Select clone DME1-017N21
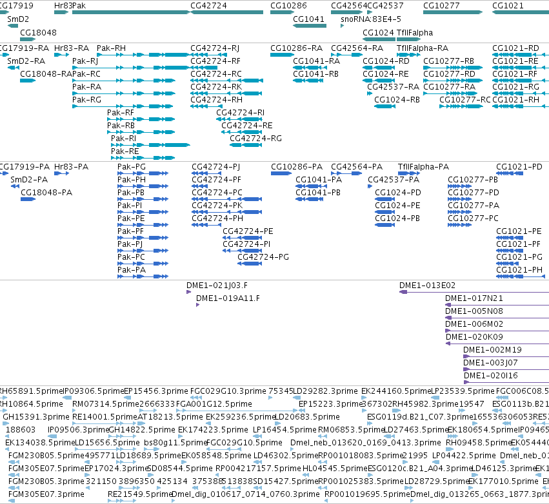 tap(474, 298)
